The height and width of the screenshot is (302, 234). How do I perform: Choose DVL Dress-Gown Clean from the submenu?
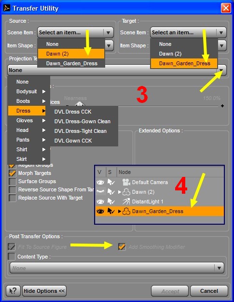point(83,121)
